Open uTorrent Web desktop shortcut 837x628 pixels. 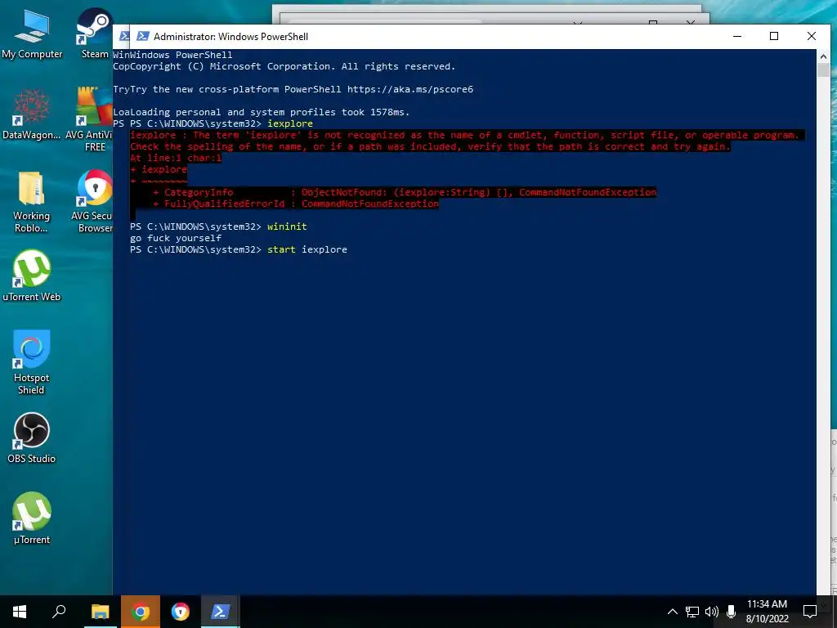tap(32, 276)
